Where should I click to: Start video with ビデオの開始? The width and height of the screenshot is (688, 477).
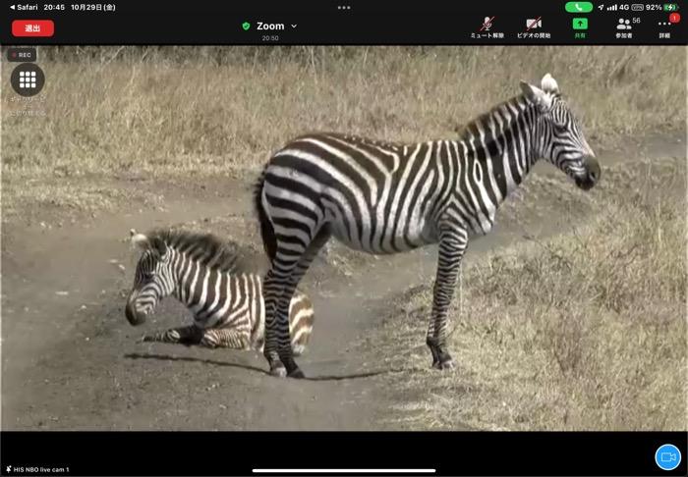[x=533, y=26]
